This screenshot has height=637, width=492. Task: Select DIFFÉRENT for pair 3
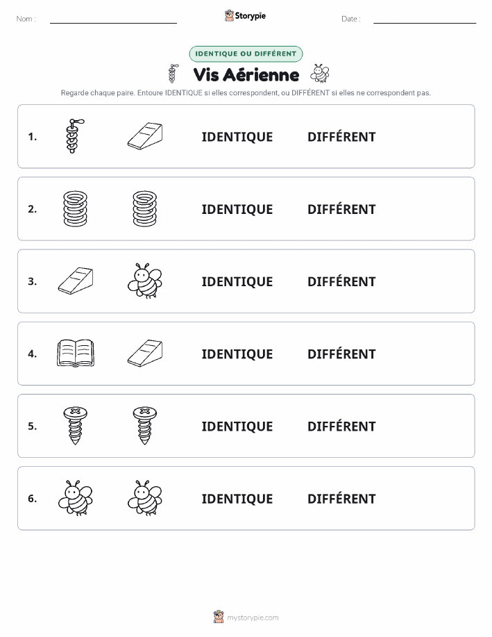click(341, 281)
